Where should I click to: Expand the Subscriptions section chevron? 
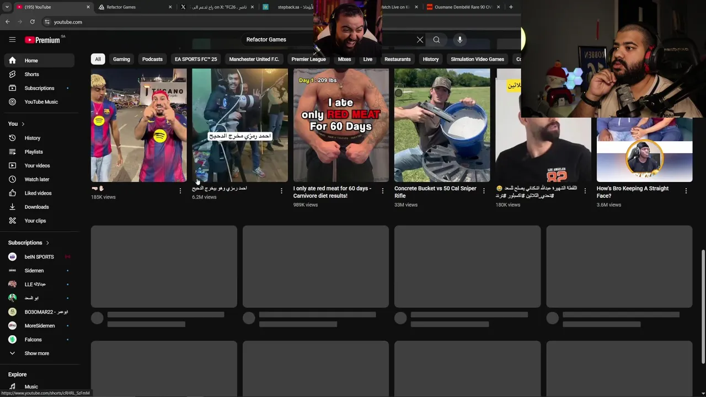point(47,243)
